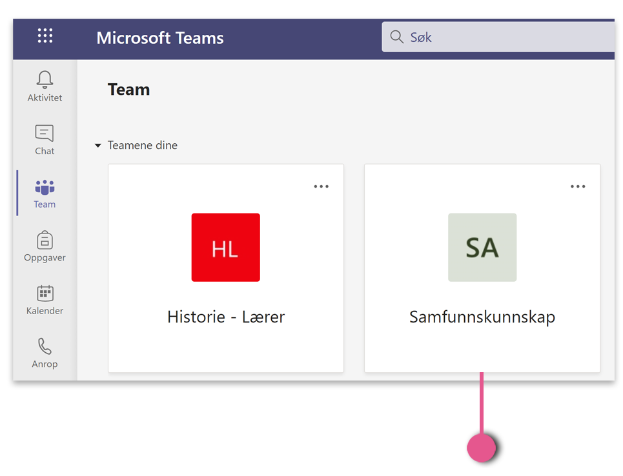Open the Historie - Lærer team name
This screenshot has width=623, height=476.
[x=226, y=317]
